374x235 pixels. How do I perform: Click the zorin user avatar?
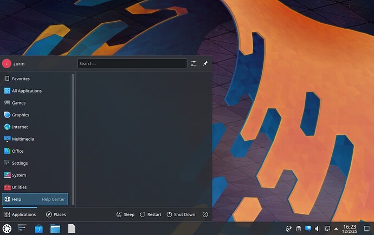(7, 63)
